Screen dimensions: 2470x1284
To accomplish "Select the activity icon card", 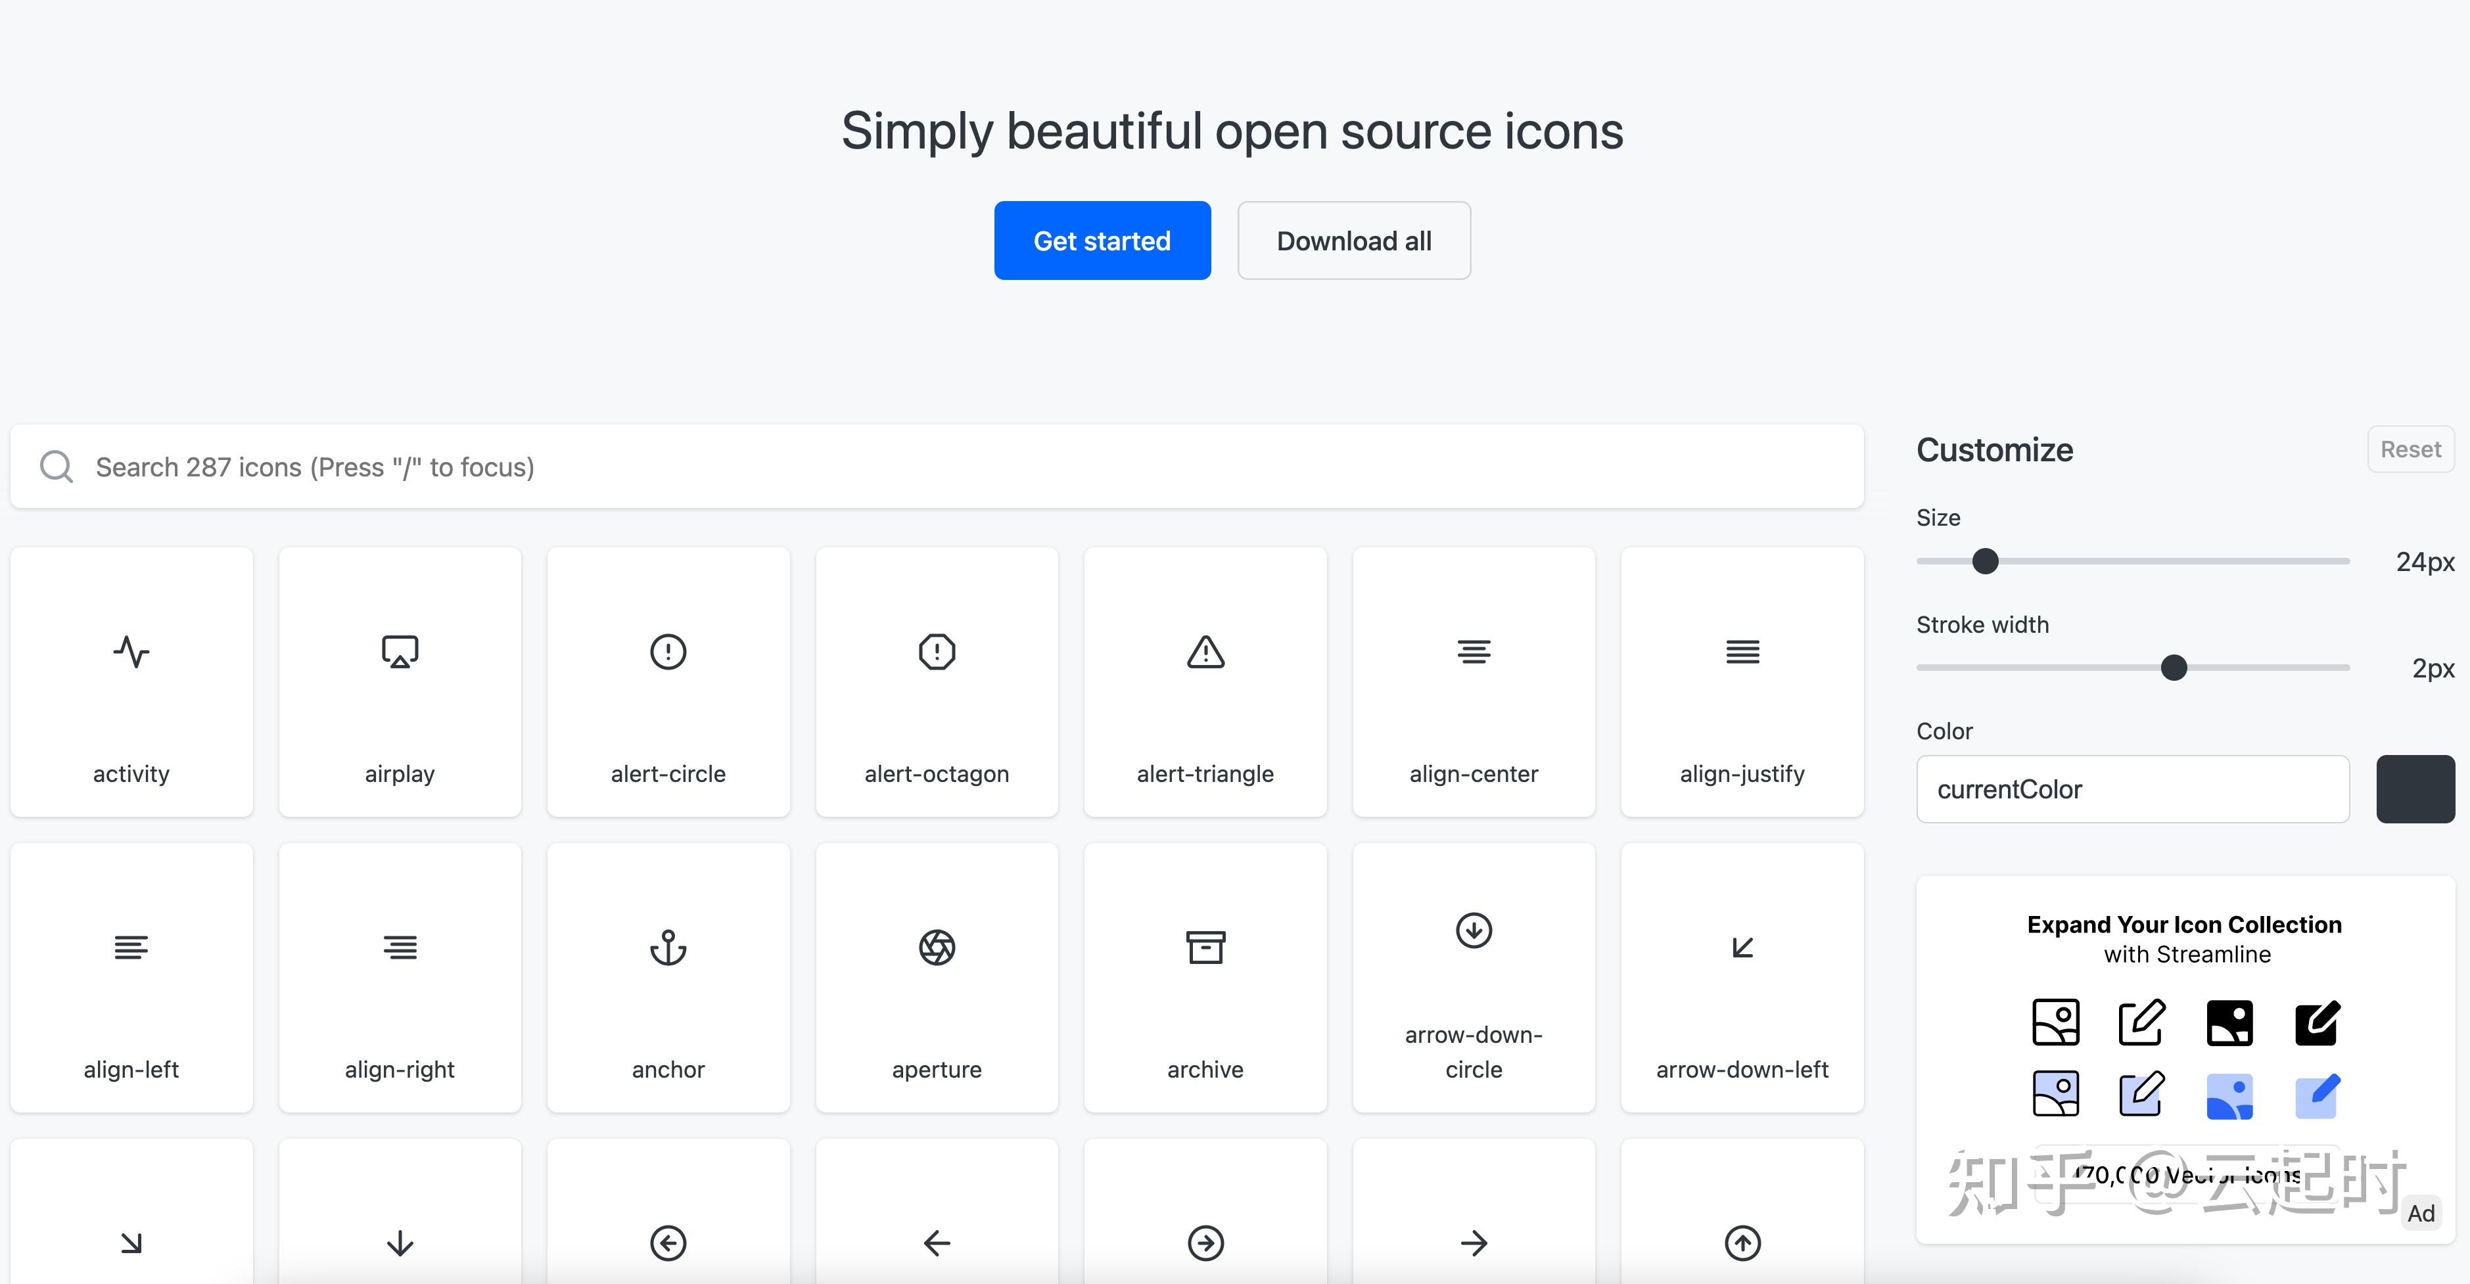I will pyautogui.click(x=131, y=682).
